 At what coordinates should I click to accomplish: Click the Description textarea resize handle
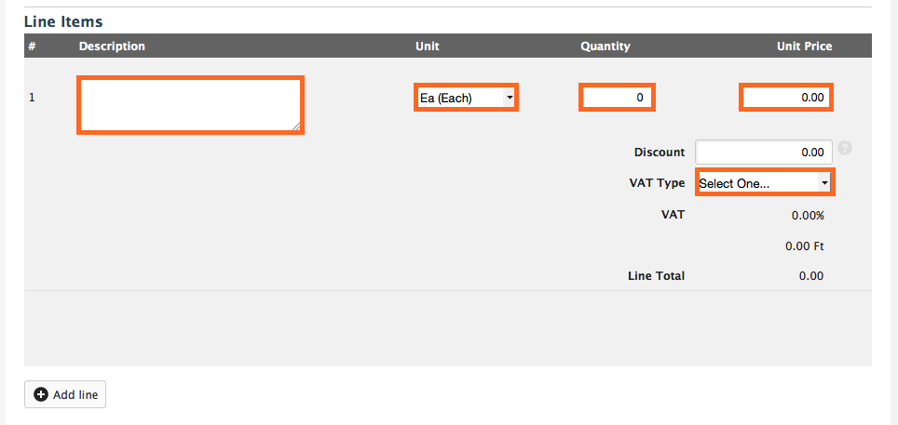tap(296, 126)
